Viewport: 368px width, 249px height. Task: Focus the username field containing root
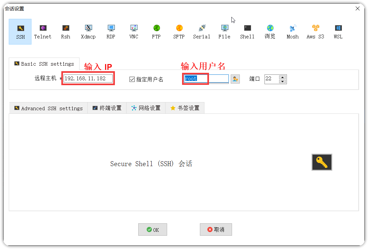tap(206, 79)
